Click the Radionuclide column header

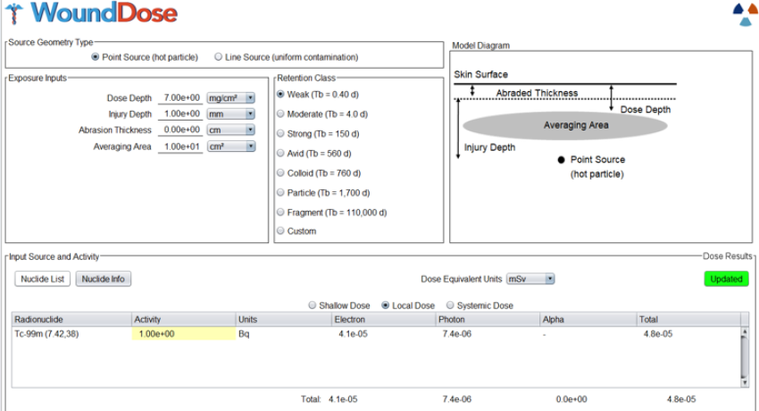pyautogui.click(x=71, y=319)
